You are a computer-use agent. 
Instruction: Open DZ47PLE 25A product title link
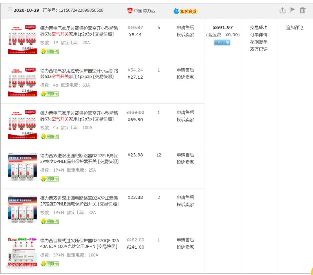79,158
